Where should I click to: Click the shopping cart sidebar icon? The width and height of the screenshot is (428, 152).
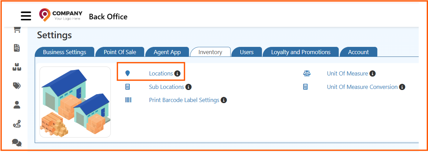click(17, 30)
